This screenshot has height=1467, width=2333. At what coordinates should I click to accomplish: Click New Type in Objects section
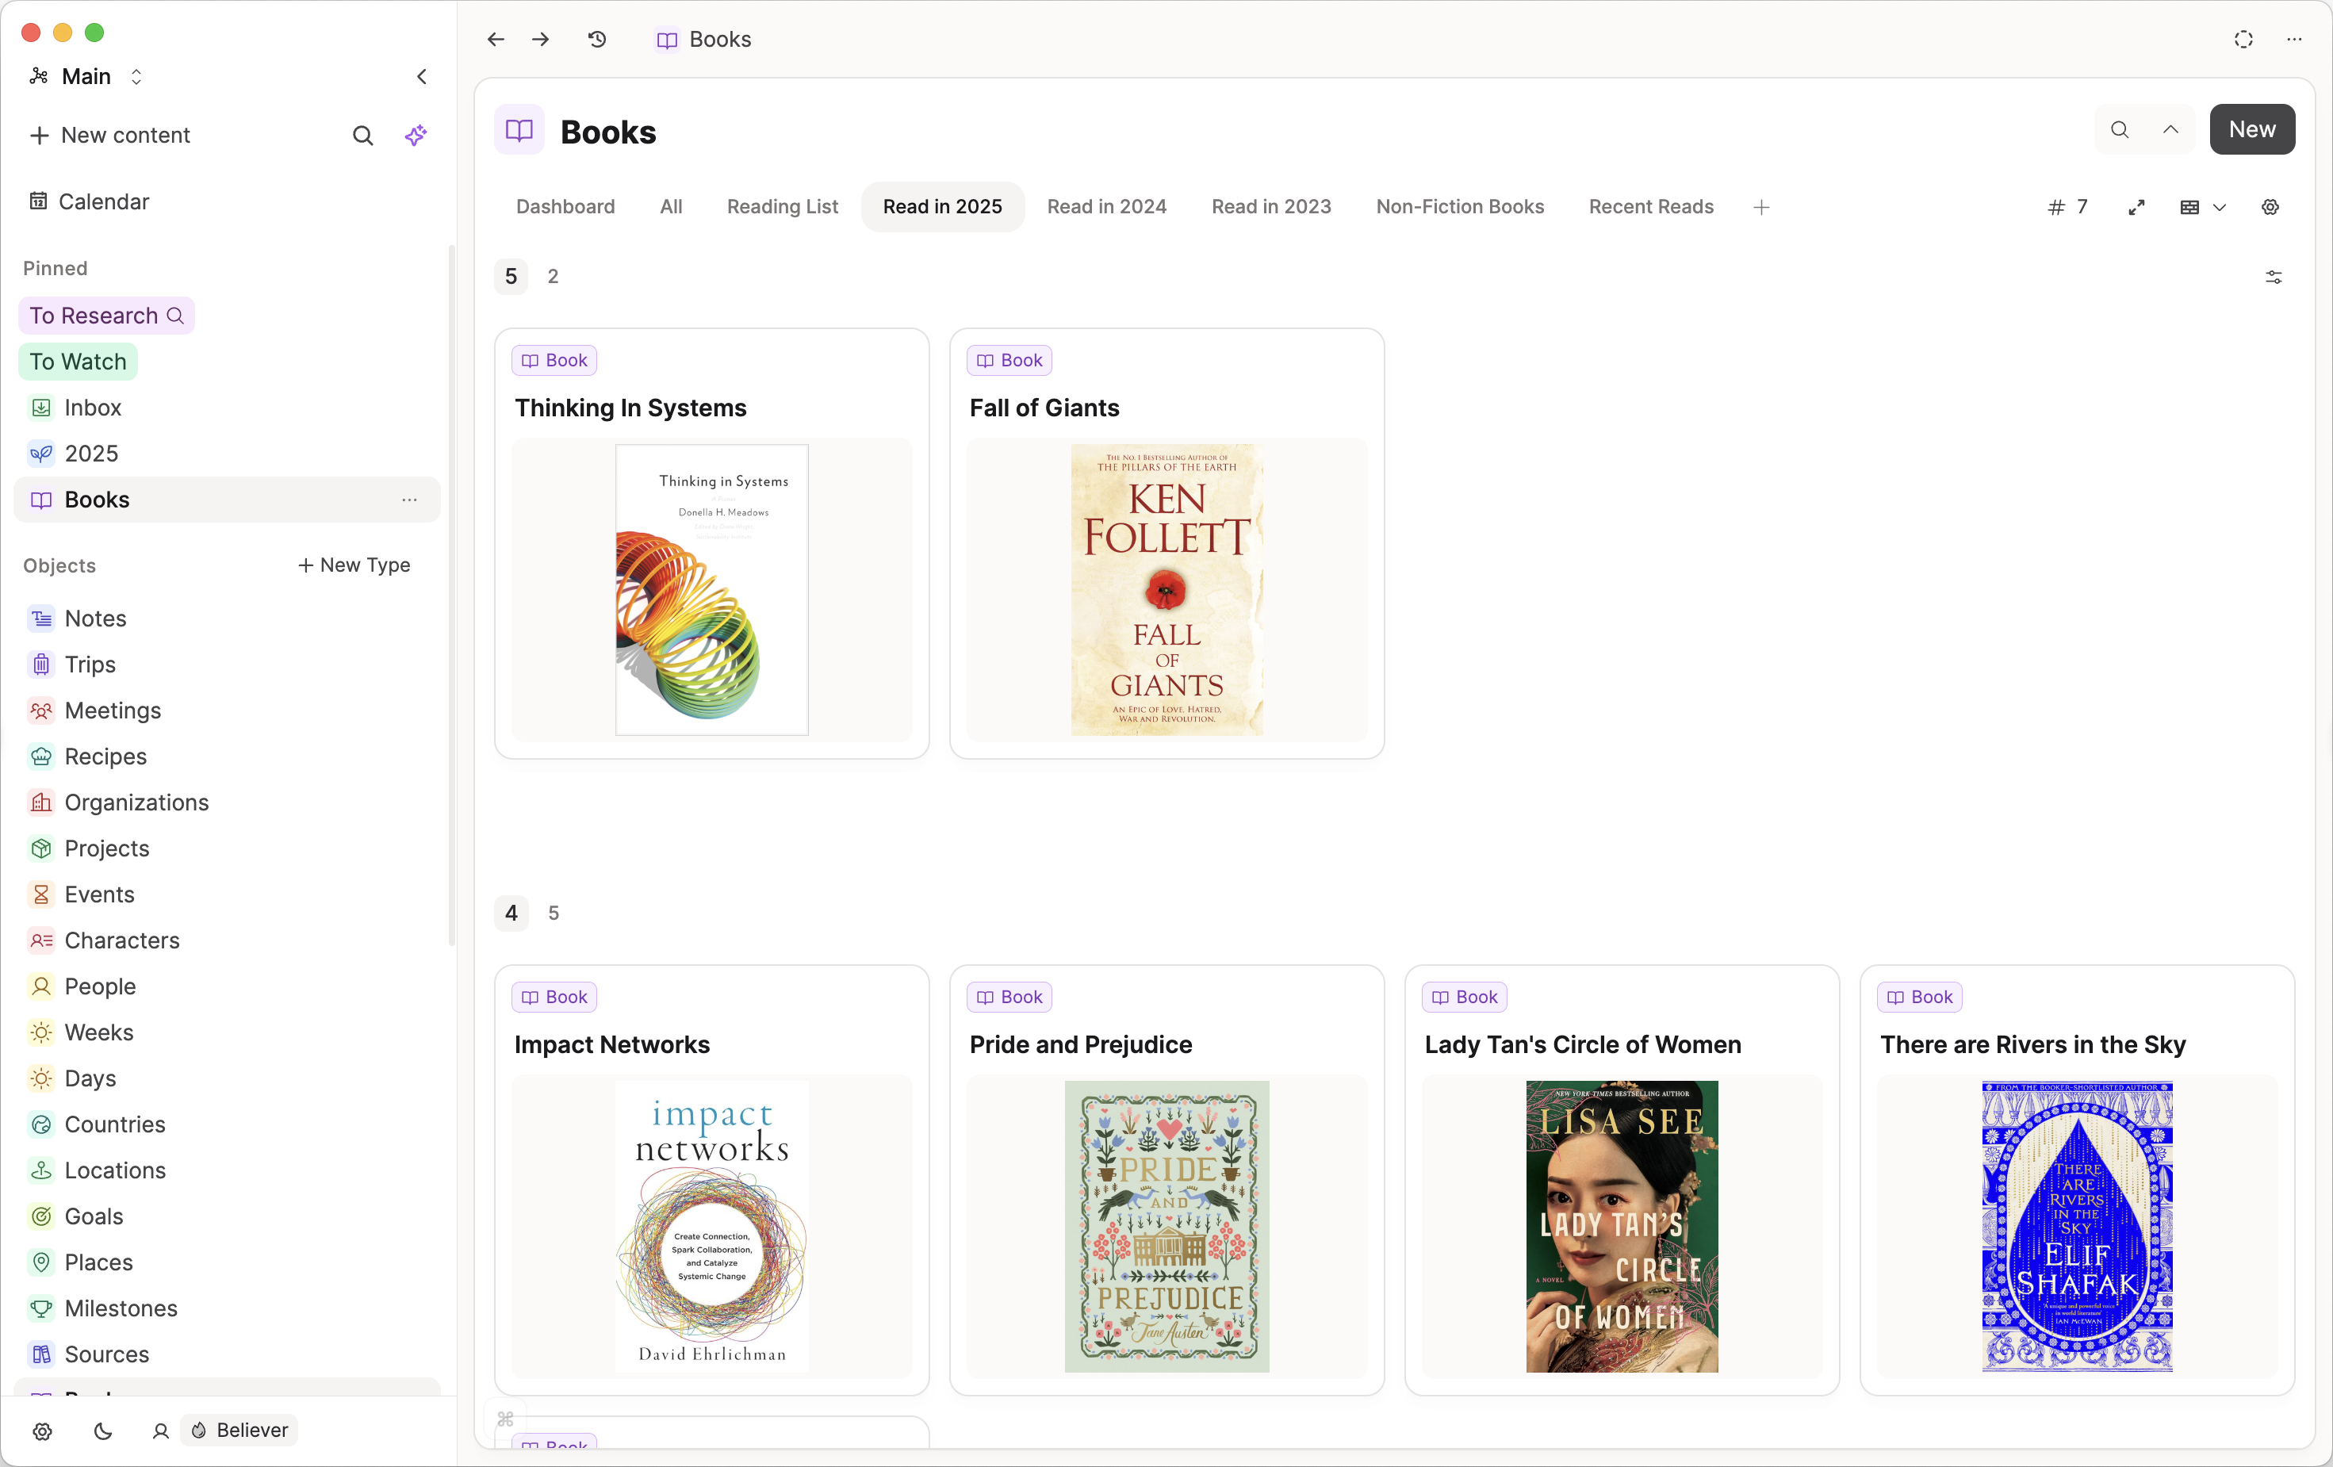click(354, 565)
